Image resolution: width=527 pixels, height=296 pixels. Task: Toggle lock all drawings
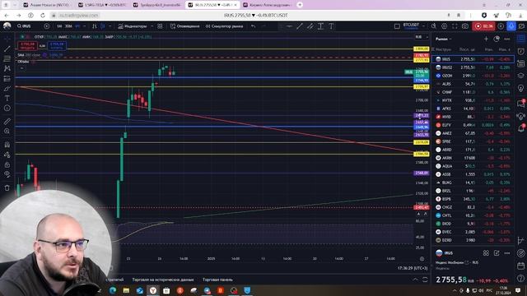[x=7, y=164]
